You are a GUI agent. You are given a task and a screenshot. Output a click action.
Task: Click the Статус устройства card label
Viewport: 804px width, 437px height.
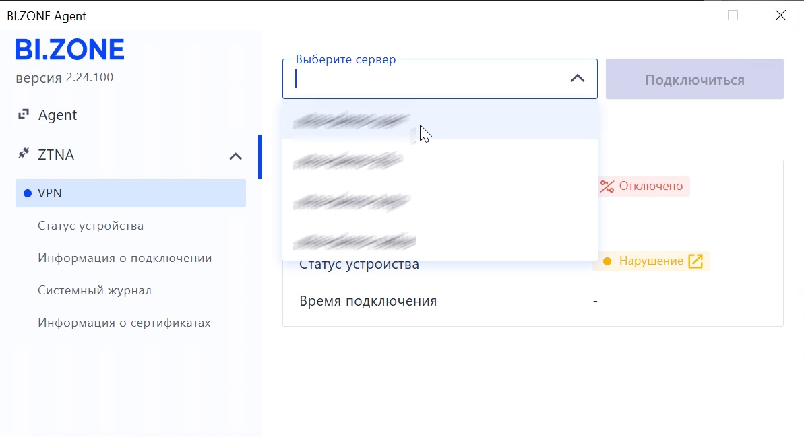pos(359,265)
